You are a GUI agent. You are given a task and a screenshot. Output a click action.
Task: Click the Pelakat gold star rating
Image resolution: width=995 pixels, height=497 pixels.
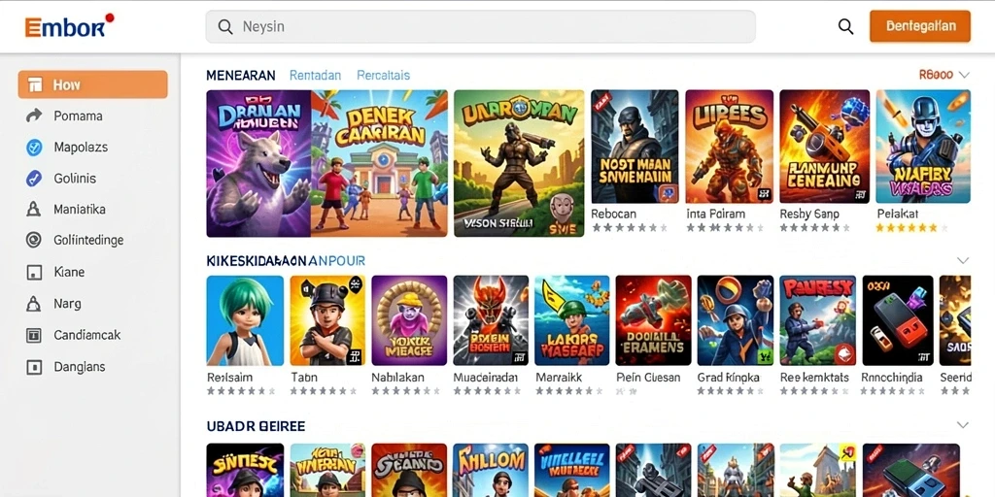pyautogui.click(x=911, y=227)
